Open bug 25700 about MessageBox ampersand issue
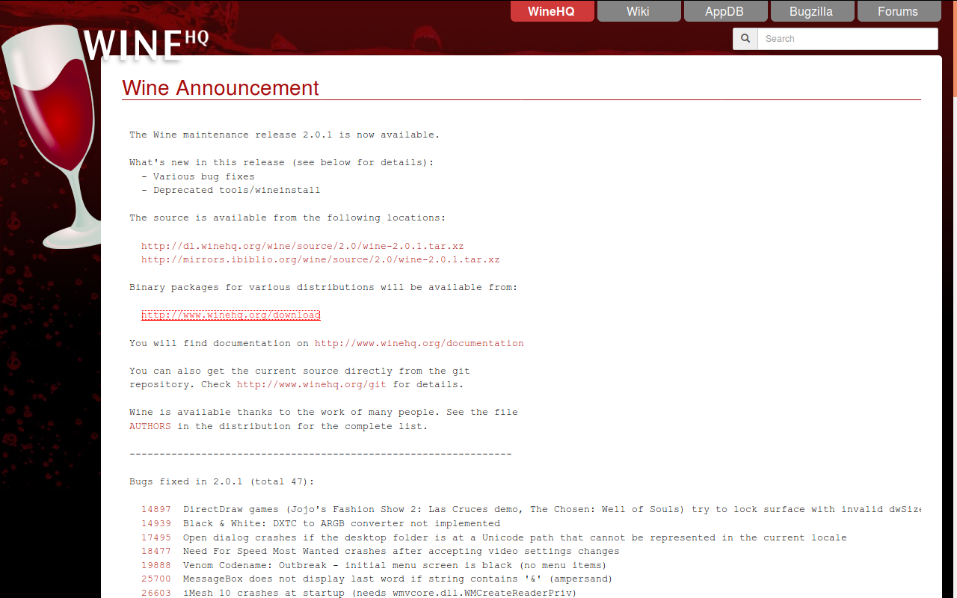Screen dimensions: 957x598 pos(156,579)
